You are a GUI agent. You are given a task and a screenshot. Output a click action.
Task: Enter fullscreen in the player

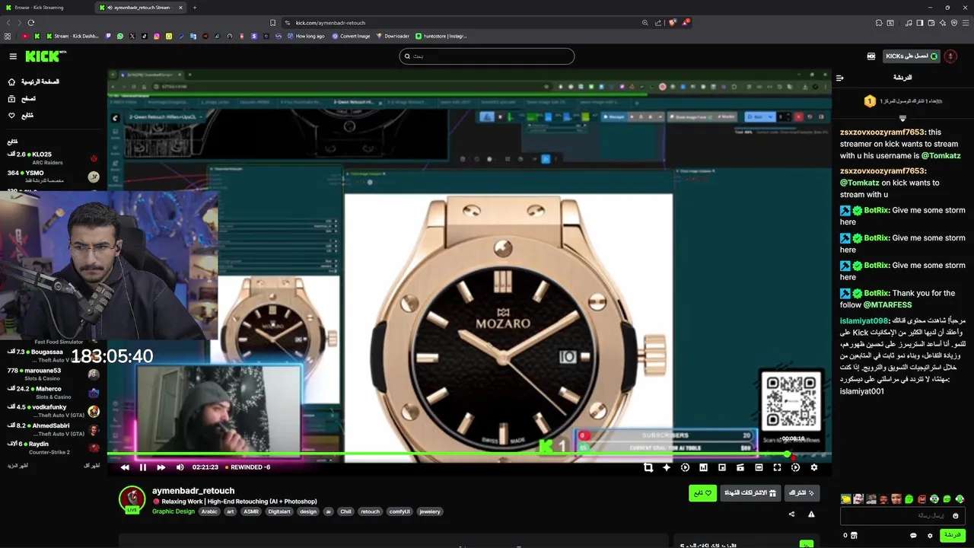777,467
